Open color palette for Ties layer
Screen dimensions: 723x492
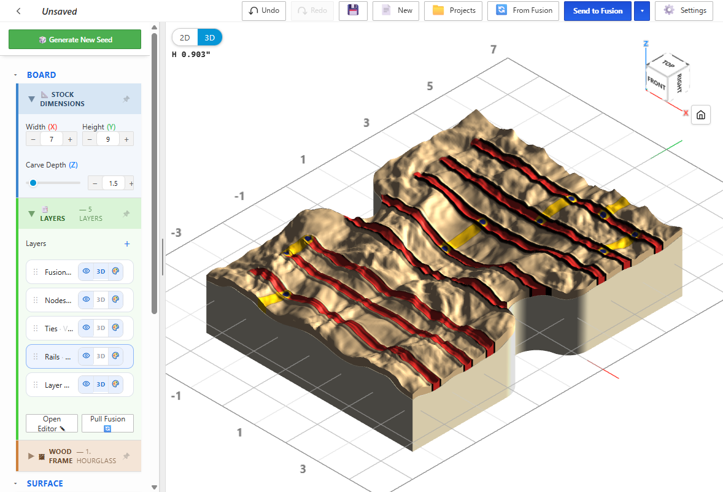116,328
